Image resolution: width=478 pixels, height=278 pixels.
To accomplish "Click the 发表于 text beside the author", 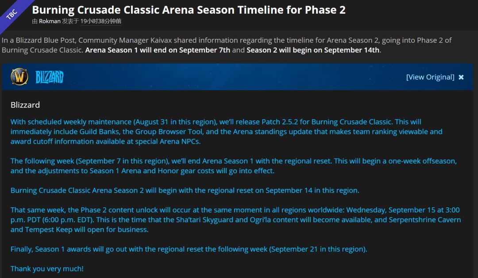I will pyautogui.click(x=70, y=21).
